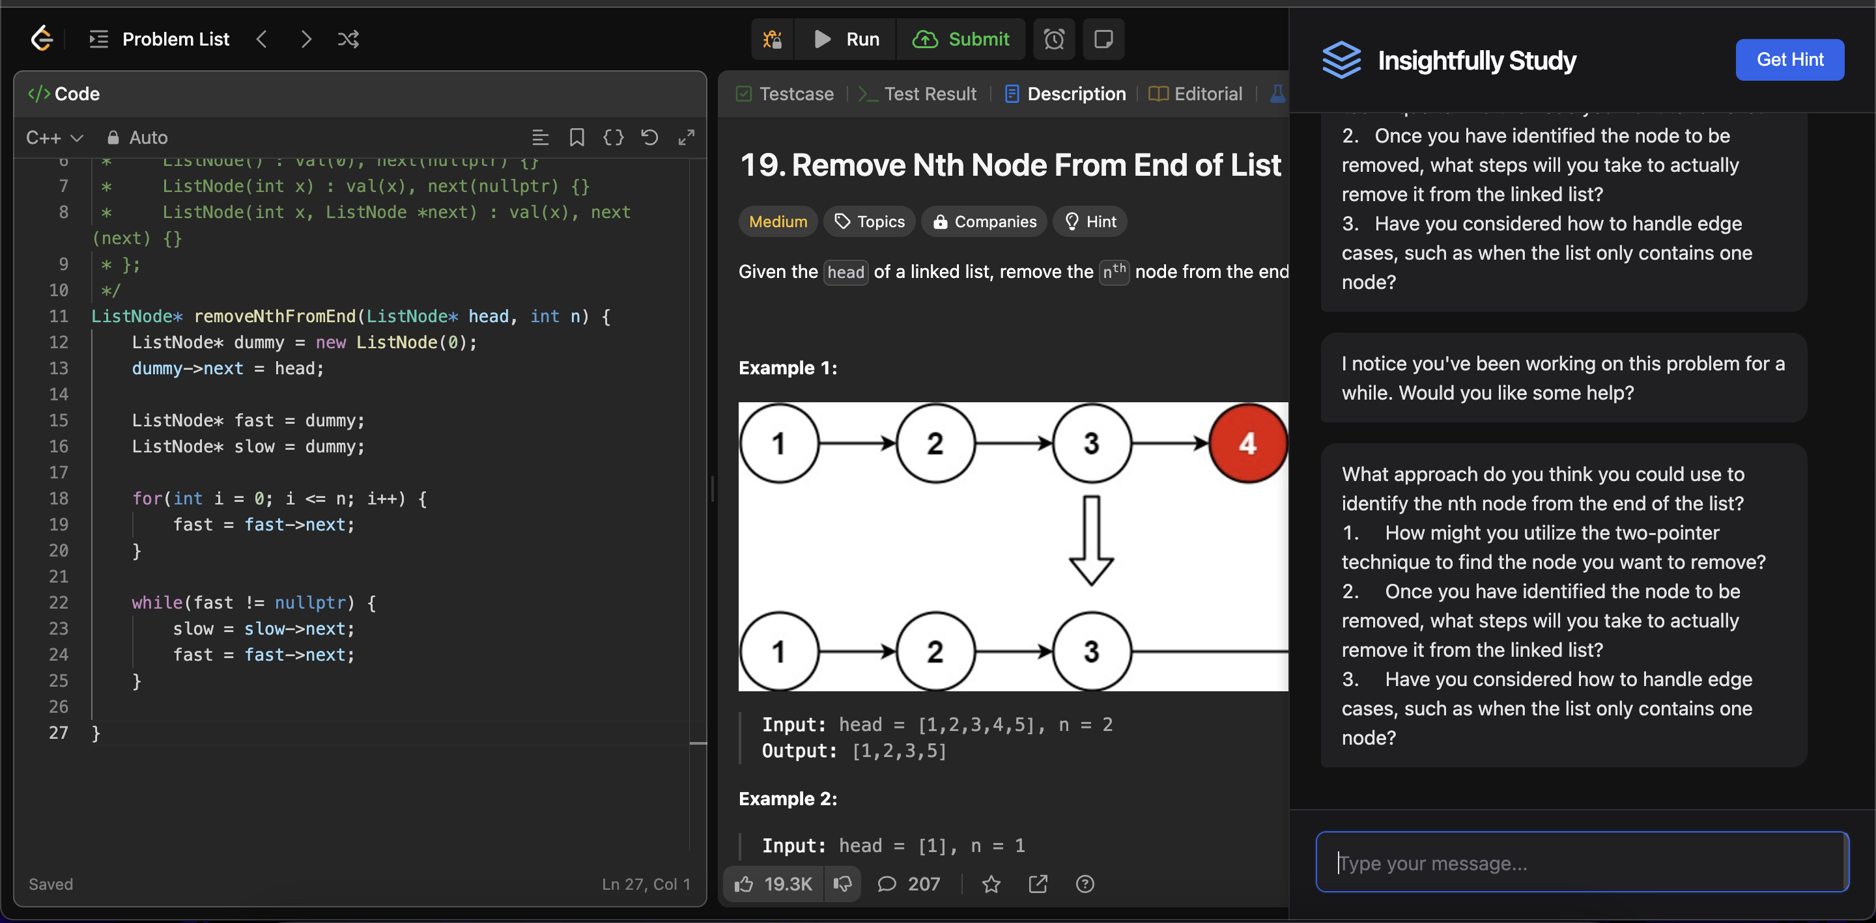The height and width of the screenshot is (923, 1876).
Task: Click the Type your message input field
Action: tap(1582, 862)
